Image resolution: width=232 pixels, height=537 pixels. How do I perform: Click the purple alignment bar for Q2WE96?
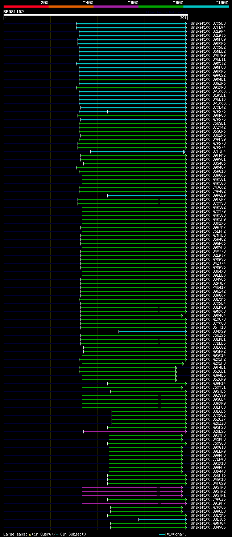tap(135, 432)
